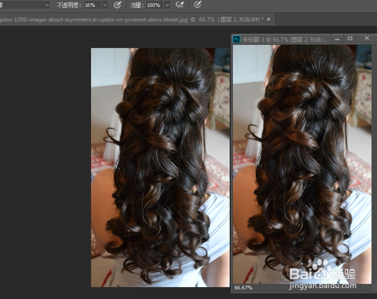The width and height of the screenshot is (377, 299).
Task: Minimize the 未标题-1 floating window
Action: tap(337, 38)
